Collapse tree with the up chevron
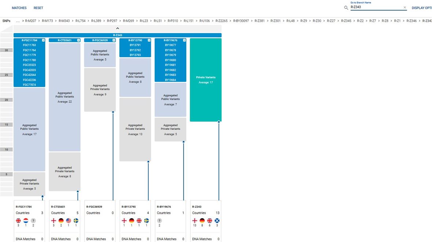Image resolution: width=432 pixels, height=242 pixels. (118, 28)
